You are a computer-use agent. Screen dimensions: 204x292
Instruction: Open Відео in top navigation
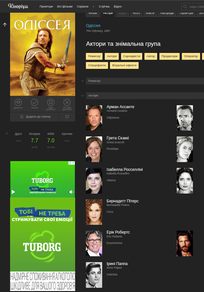118,6
